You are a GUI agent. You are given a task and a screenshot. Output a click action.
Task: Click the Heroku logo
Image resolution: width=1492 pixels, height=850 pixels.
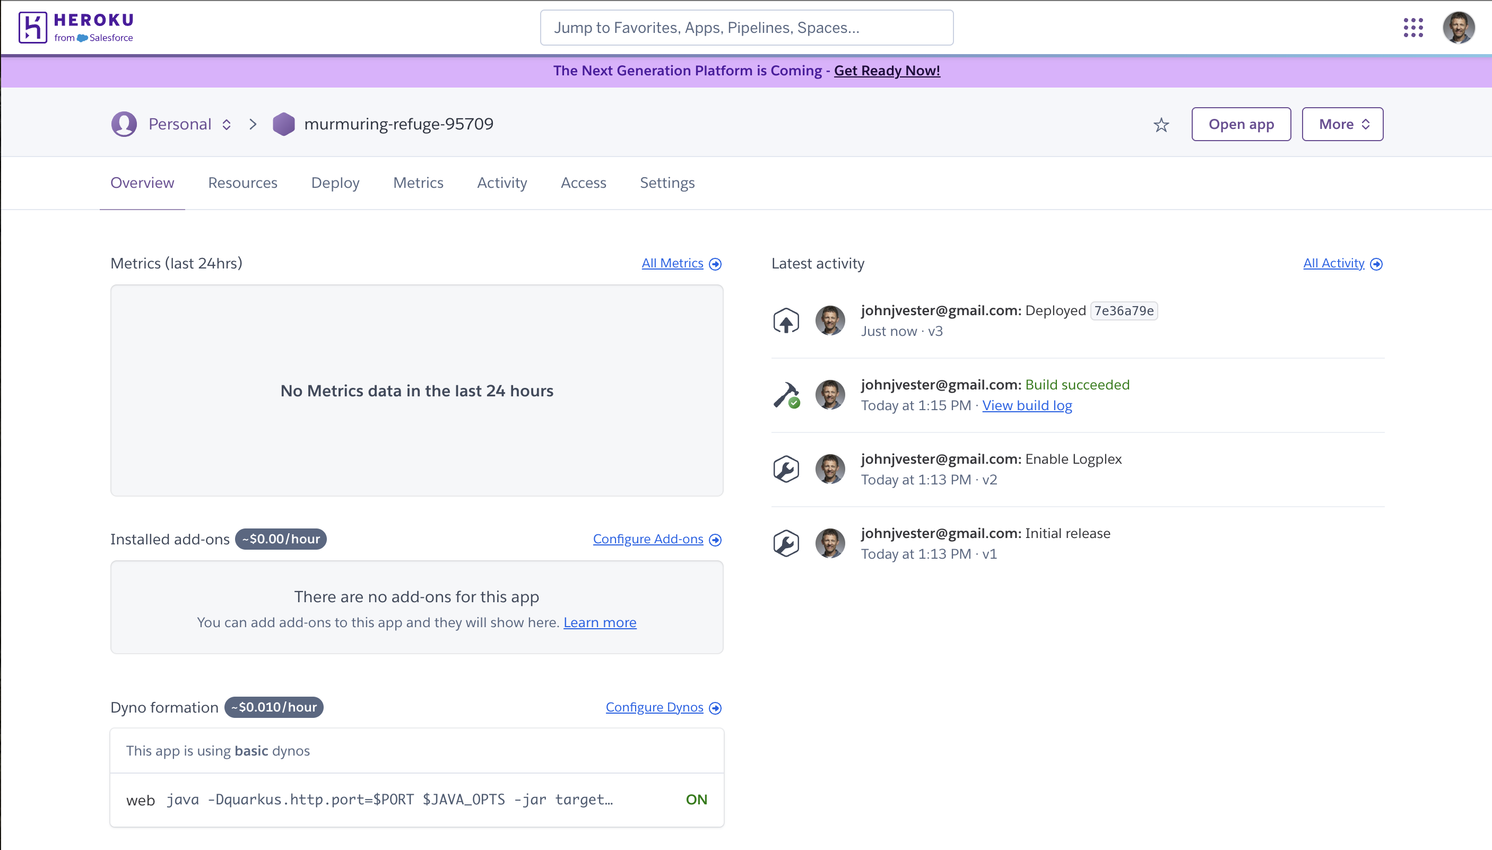[x=75, y=27]
